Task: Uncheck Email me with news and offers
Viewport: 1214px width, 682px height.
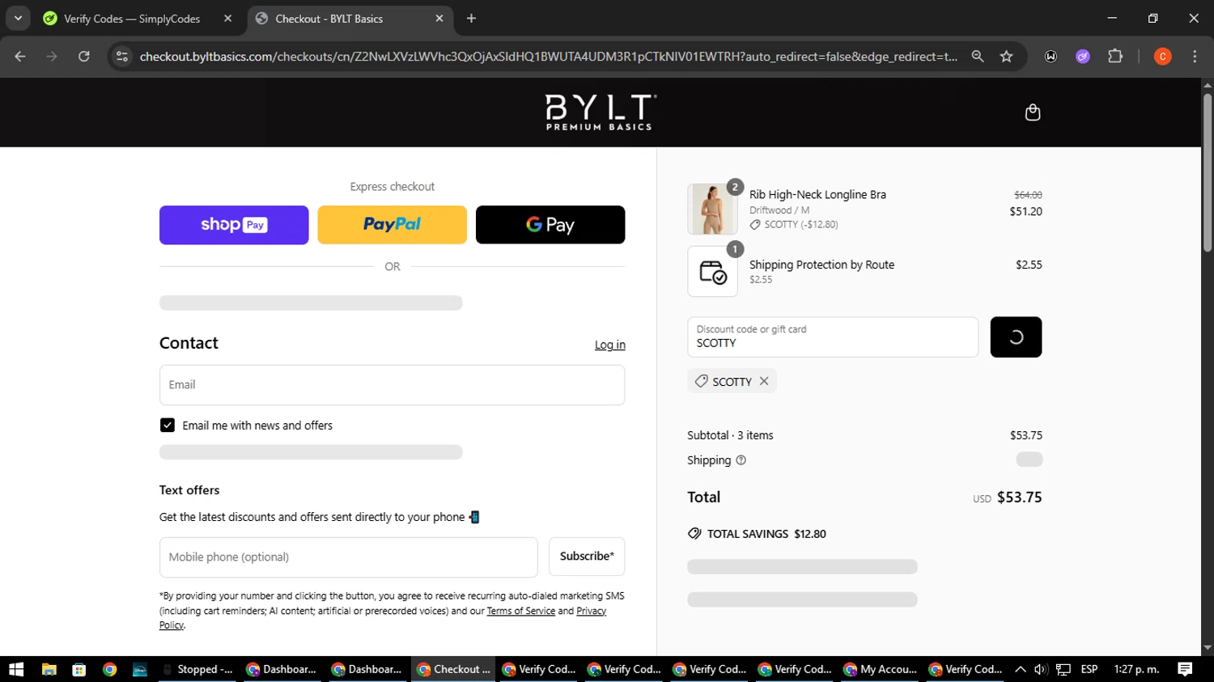Action: coord(168,426)
